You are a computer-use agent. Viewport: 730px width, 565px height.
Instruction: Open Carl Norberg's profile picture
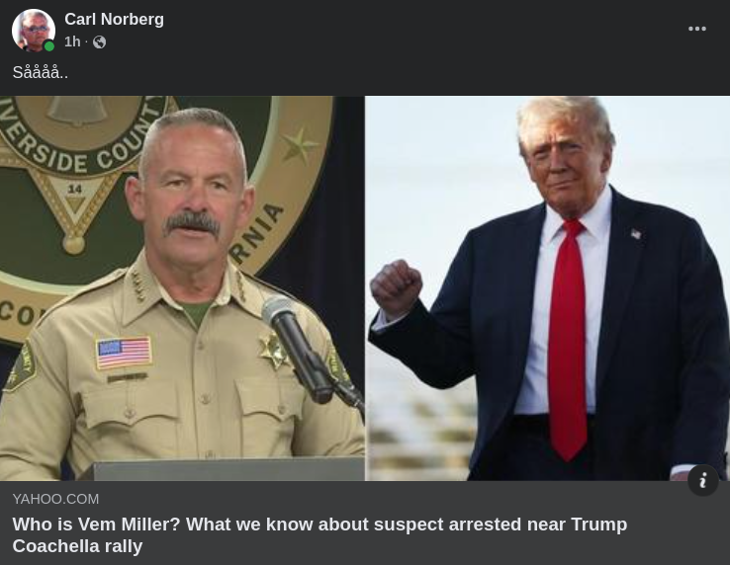point(33,31)
